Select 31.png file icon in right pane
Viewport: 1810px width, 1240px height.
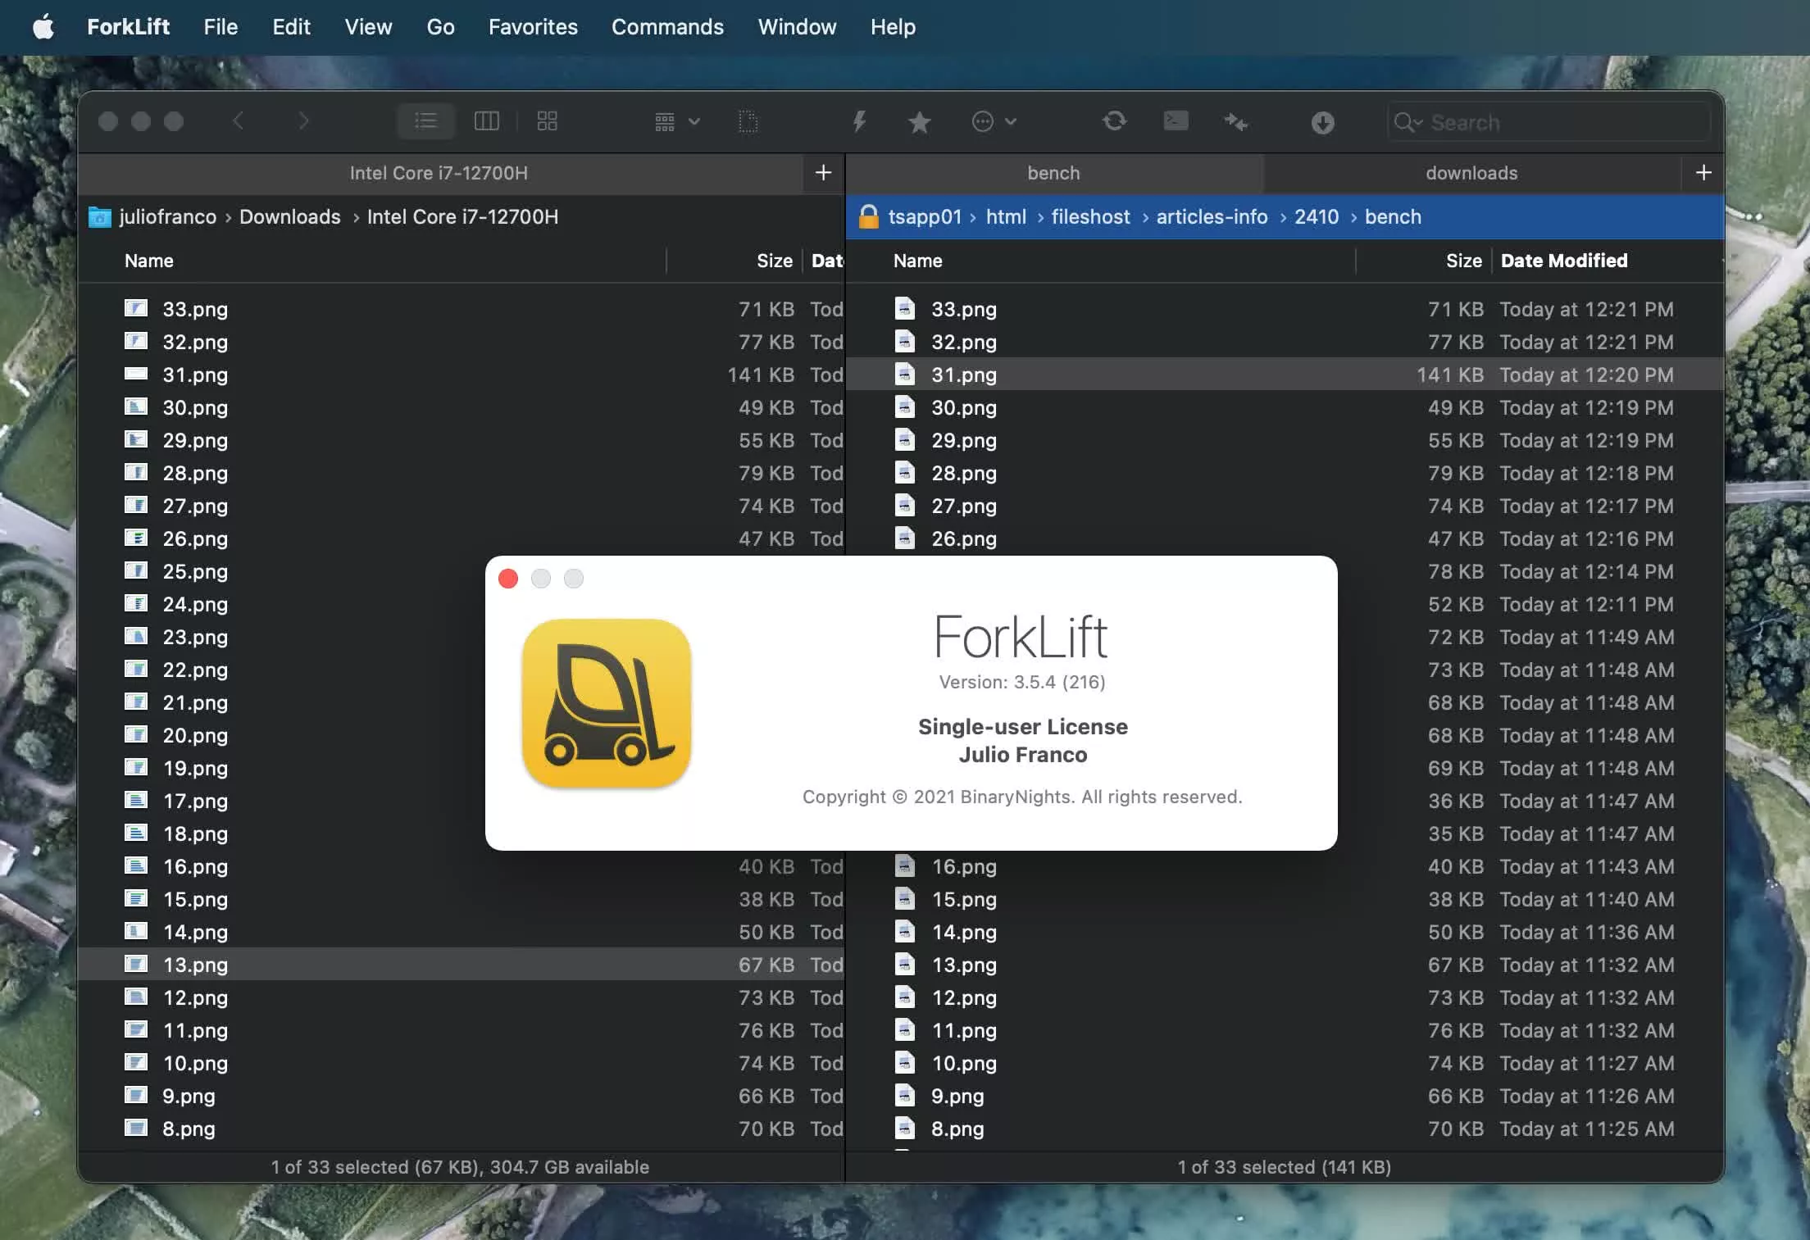click(x=904, y=375)
